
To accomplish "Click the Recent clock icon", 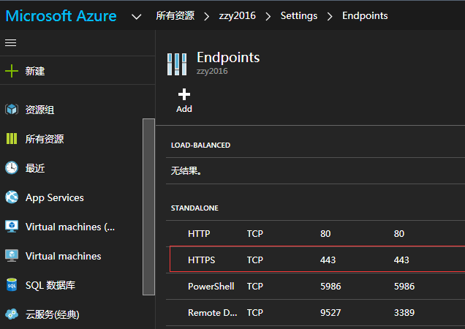I will coord(12,168).
